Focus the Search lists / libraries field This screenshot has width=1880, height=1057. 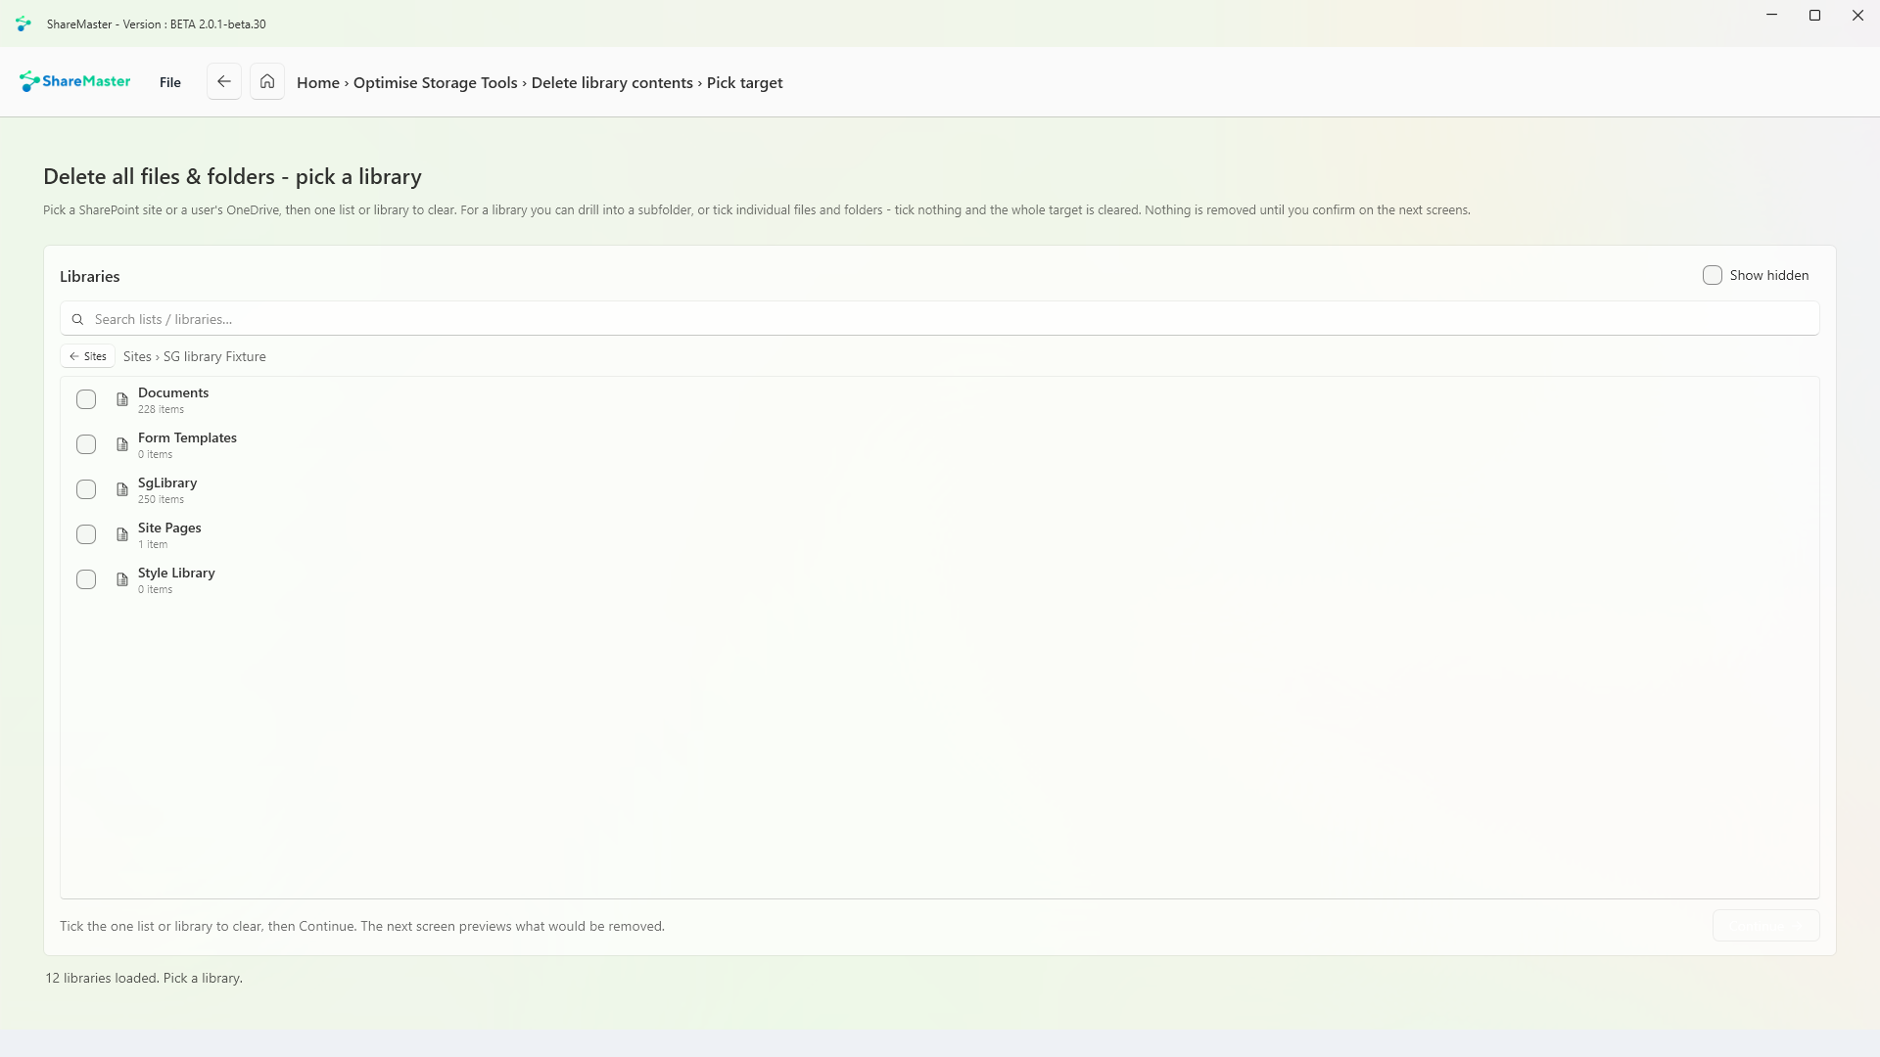[940, 319]
